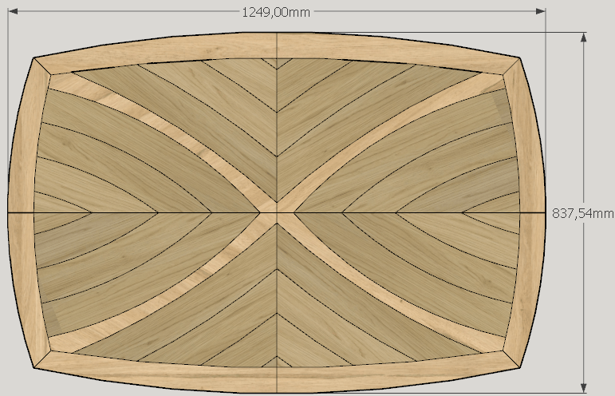Select the 1249,00mm width dimension label
The image size is (615, 396).
click(276, 13)
